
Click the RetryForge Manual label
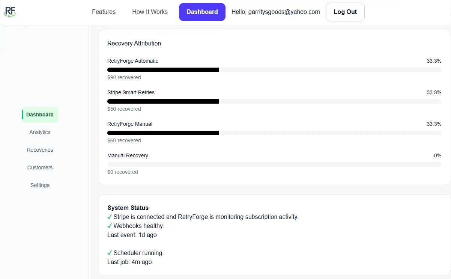coord(130,124)
